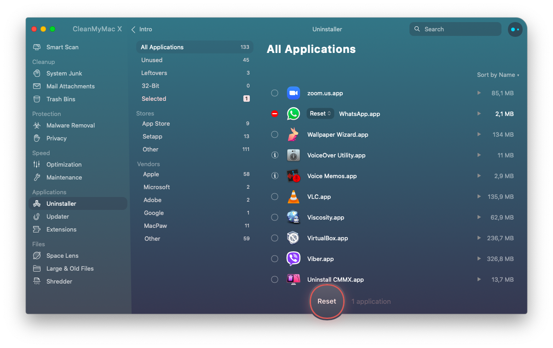Screen dimensions: 553x348
Task: Click the info icon for VoiceOver Utility.app
Action: tap(275, 155)
